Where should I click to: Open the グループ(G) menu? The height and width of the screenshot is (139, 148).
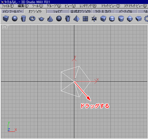coord(54,6)
